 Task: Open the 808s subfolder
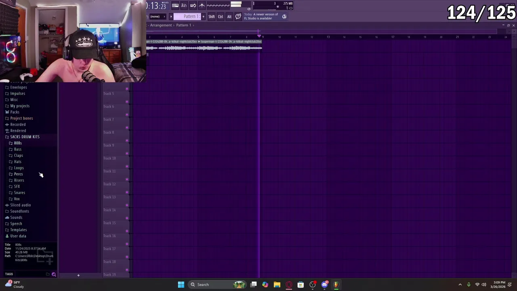(18, 143)
